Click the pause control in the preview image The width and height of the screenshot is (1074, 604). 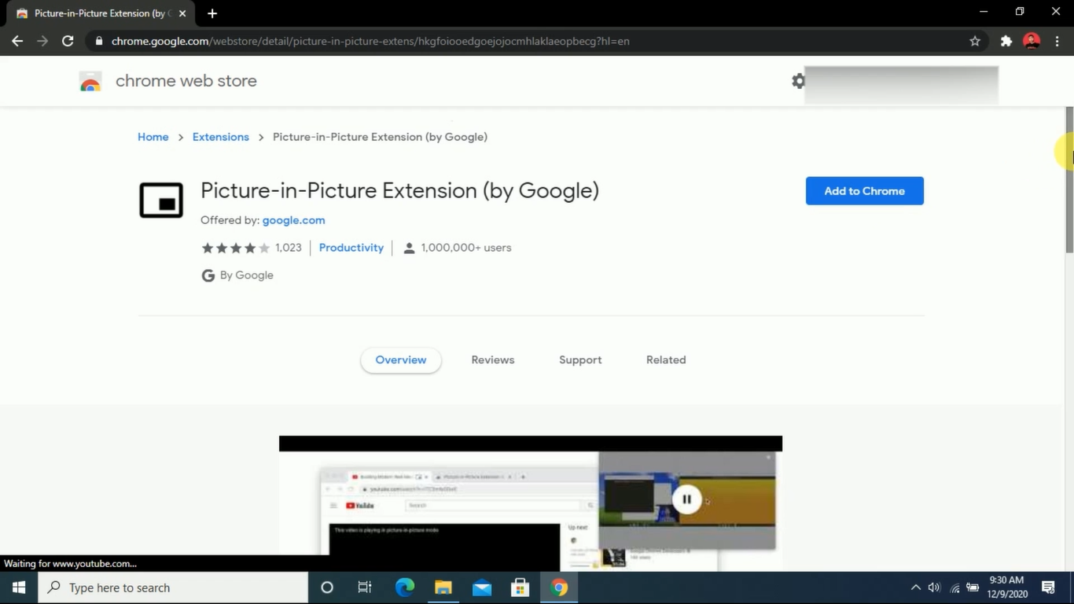point(686,499)
